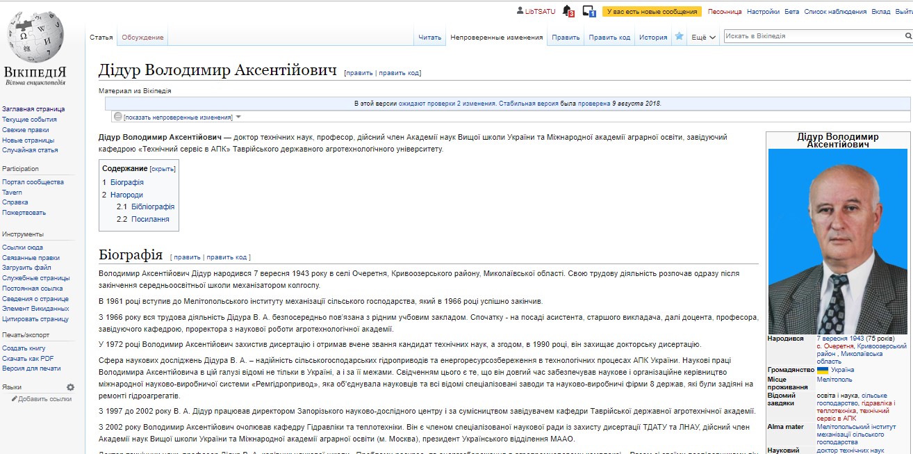Click the Wikipedia globe logo
Image resolution: width=913 pixels, height=454 pixels.
pyautogui.click(x=35, y=38)
